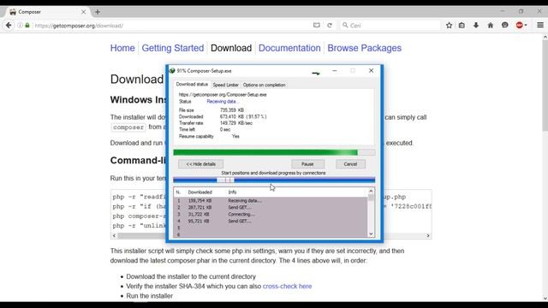Screen dimensions: 548x308
Task: Select connection row 1 Receiving data
Action: click(x=271, y=201)
